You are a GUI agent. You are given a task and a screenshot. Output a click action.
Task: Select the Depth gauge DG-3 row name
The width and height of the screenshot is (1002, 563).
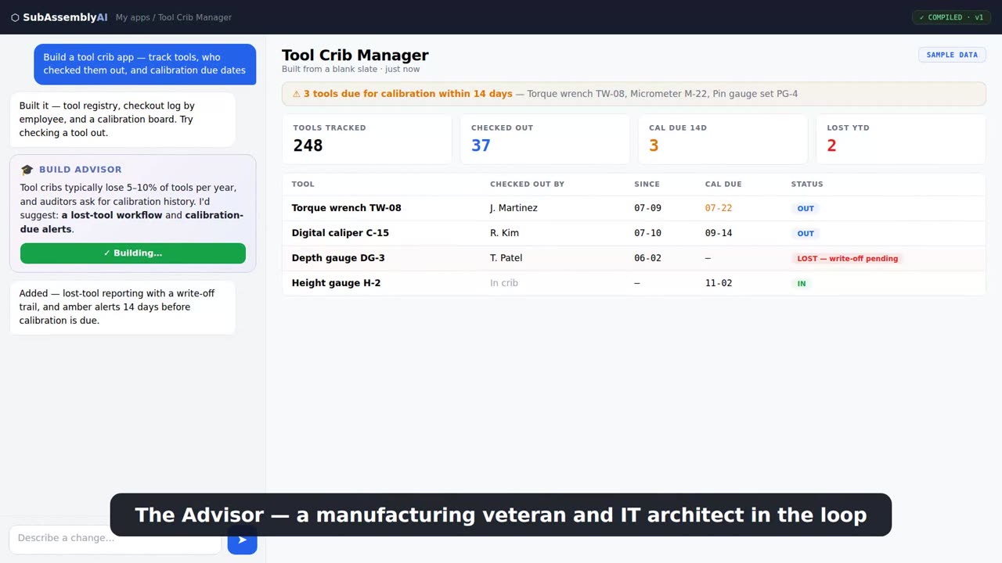pos(338,258)
